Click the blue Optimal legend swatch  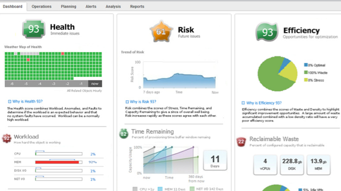[x=306, y=65]
